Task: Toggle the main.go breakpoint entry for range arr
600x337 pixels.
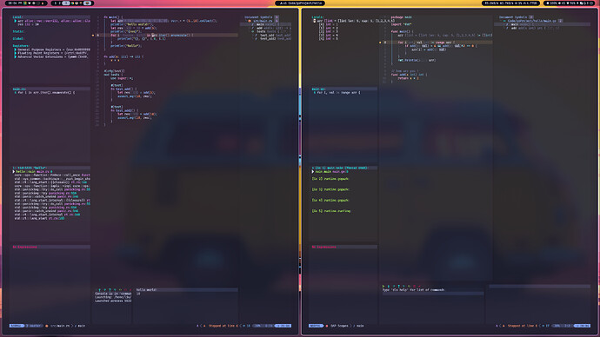Action: (x=337, y=92)
